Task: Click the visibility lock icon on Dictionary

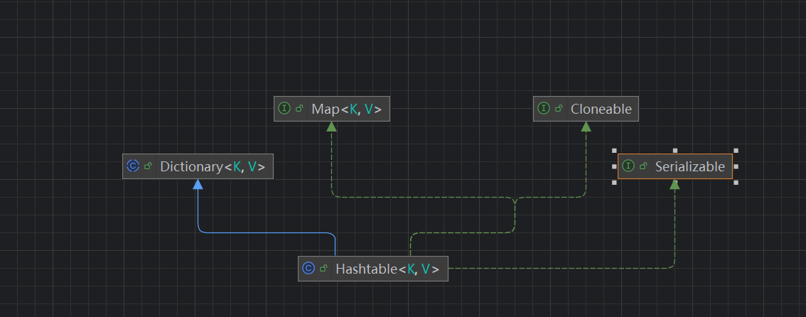Action: pos(148,166)
